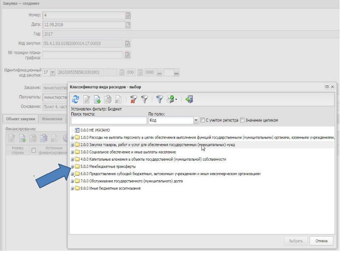This screenshot has height=255, width=340.
Task: Click the Отмена button
Action: pyautogui.click(x=321, y=241)
